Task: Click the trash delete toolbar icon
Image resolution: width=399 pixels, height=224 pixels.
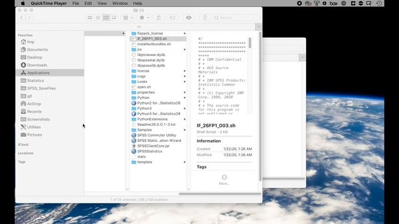Action: [205, 17]
